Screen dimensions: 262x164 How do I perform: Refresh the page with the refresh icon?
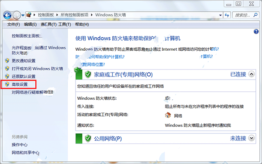(227, 15)
